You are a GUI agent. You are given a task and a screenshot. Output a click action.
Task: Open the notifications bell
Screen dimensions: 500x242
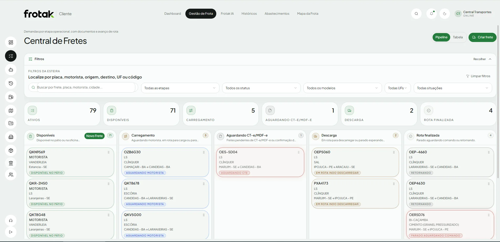coord(431,14)
